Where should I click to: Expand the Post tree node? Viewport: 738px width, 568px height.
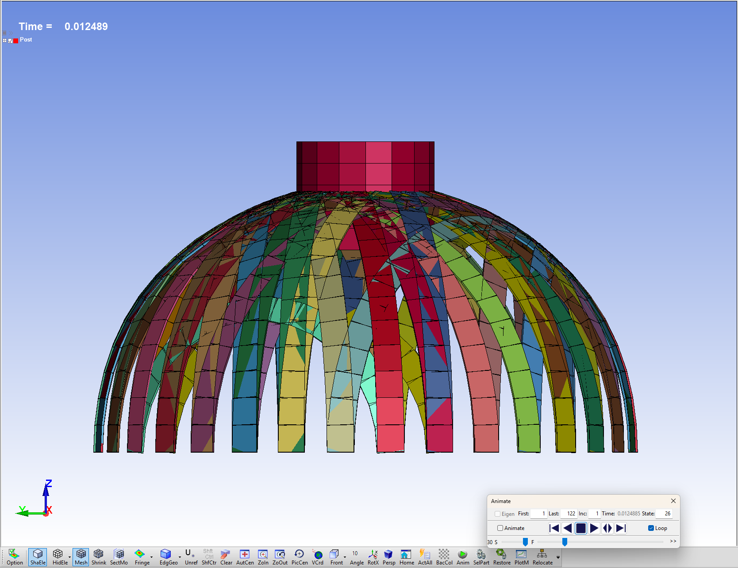(5, 41)
